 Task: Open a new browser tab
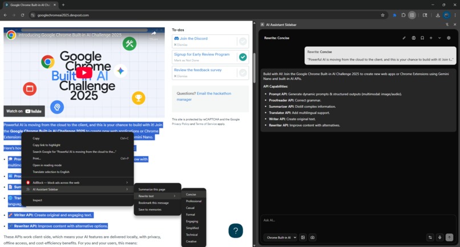63,5
